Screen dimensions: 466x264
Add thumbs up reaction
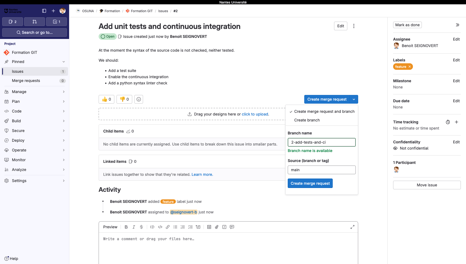tap(106, 99)
